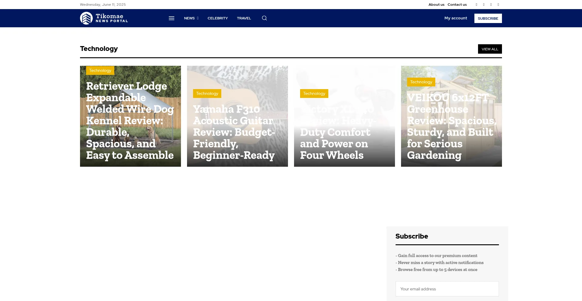Open the Yamaha F310 Acoustic Guitar review

(234, 132)
